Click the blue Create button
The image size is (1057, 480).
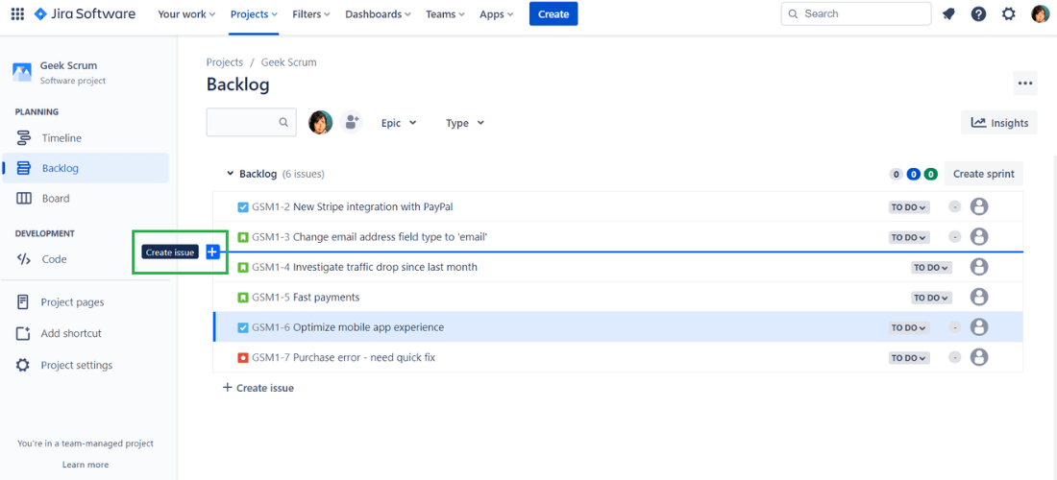point(553,13)
